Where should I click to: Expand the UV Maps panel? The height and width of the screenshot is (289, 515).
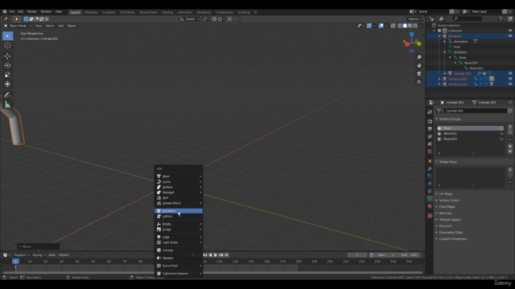(437, 194)
